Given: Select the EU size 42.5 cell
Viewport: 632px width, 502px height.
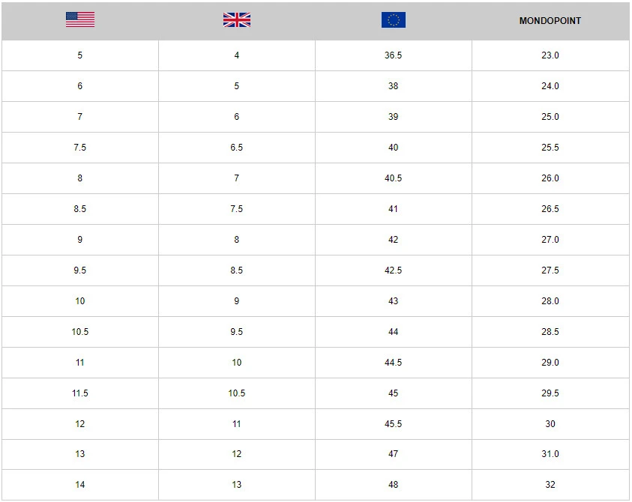Looking at the screenshot, I should tap(394, 270).
